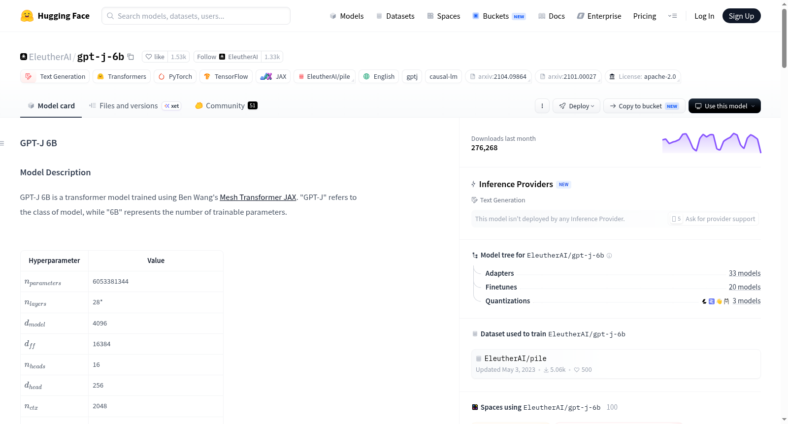
Task: Follow EleutherAI with the Follow button
Action: (228, 57)
